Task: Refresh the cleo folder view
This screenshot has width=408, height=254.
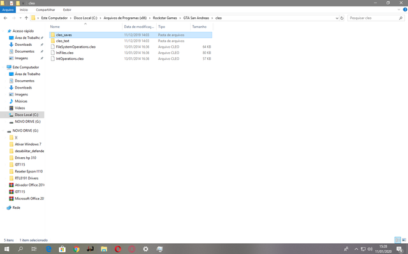Action: click(342, 18)
